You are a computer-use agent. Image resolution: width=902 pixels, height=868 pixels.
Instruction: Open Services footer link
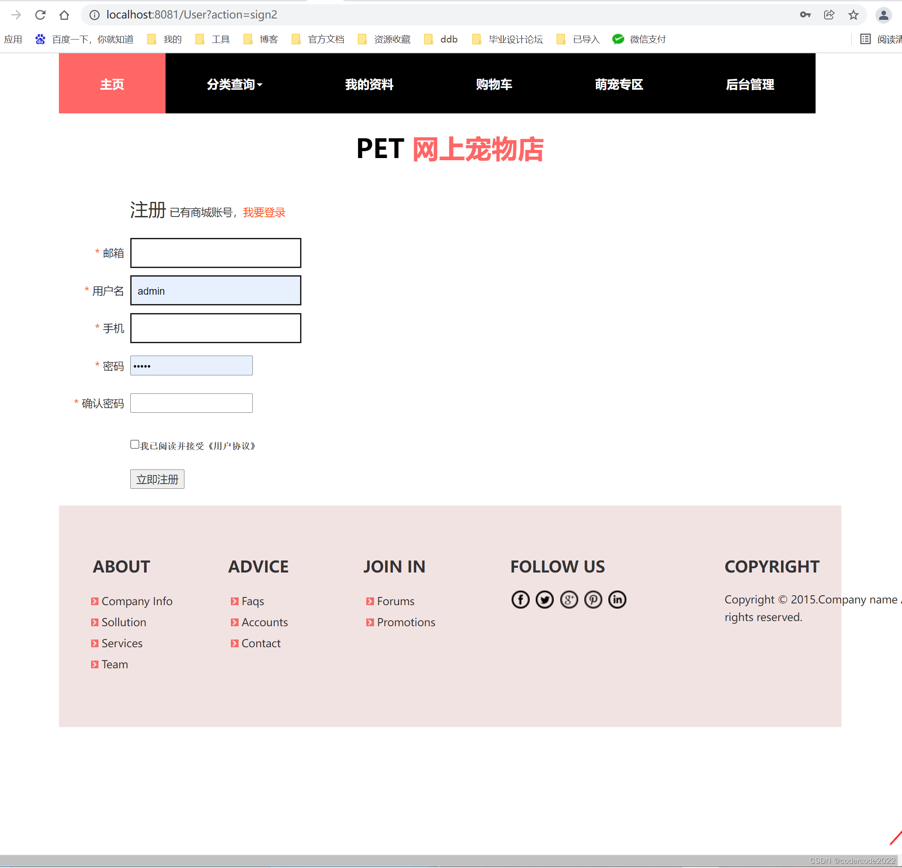pyautogui.click(x=122, y=643)
